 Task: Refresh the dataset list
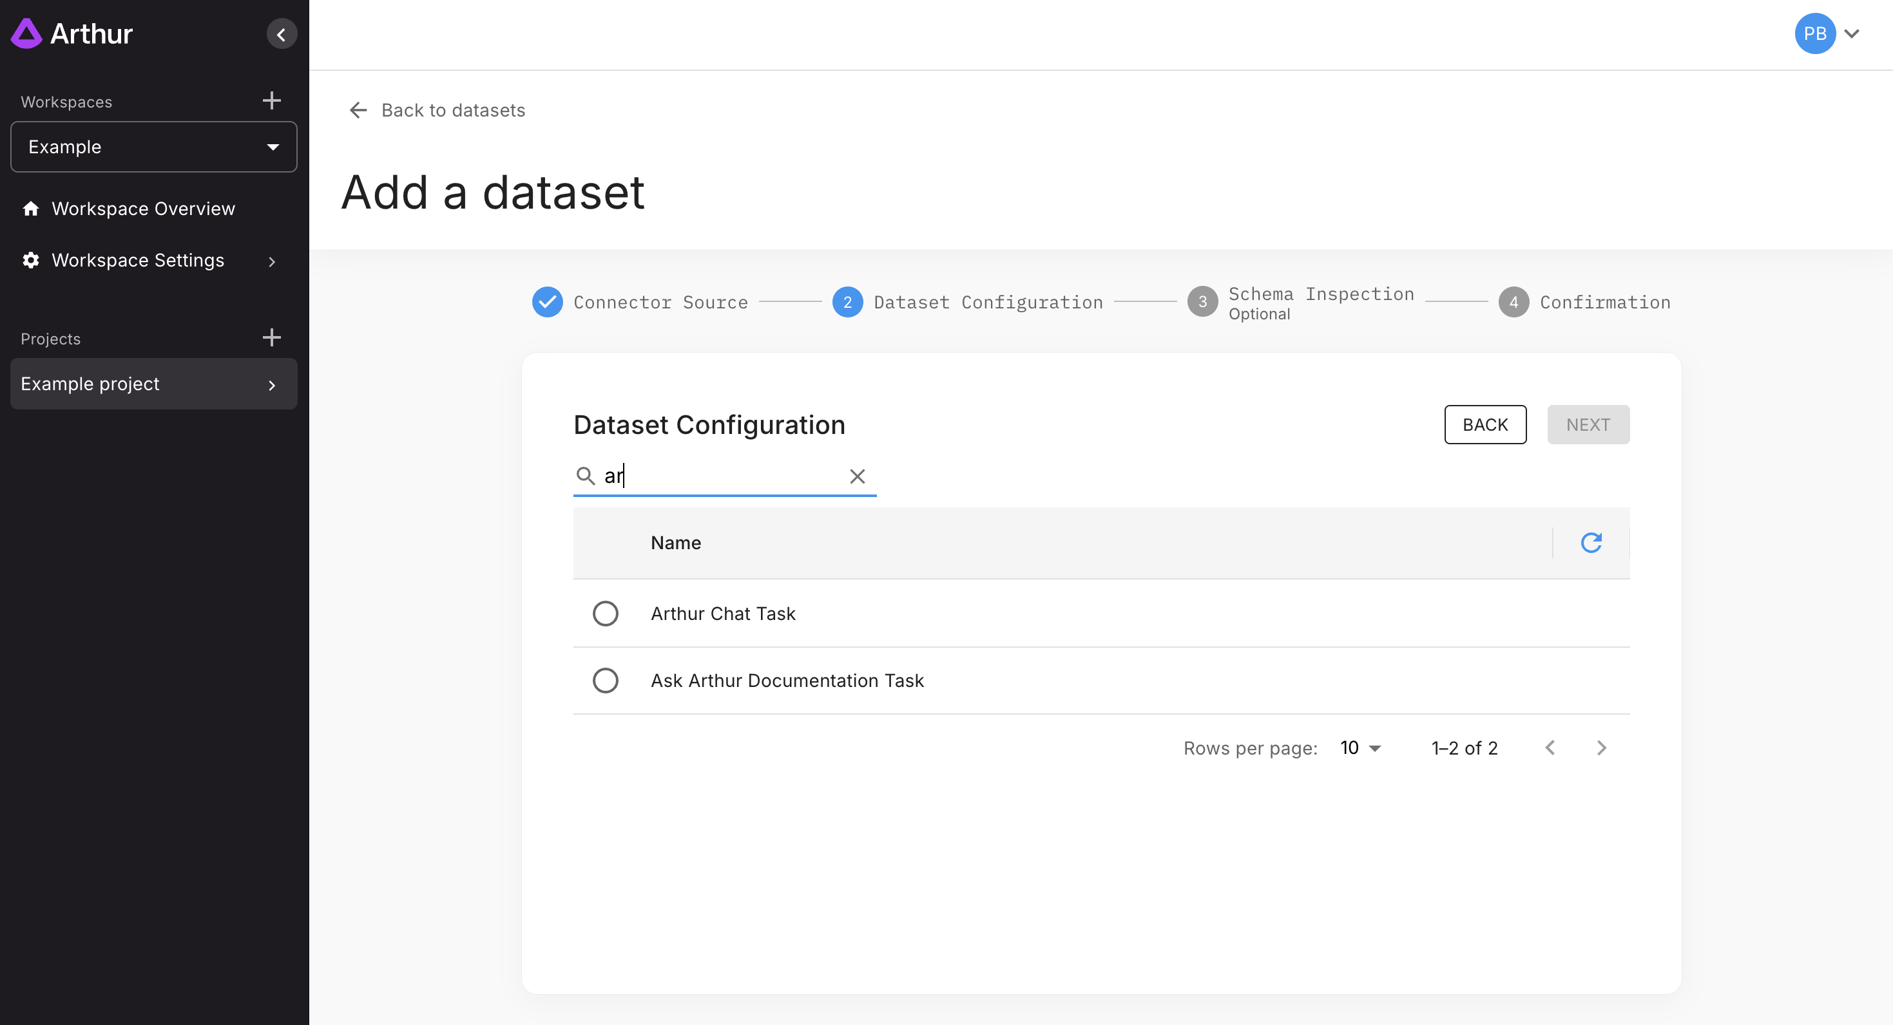1590,543
